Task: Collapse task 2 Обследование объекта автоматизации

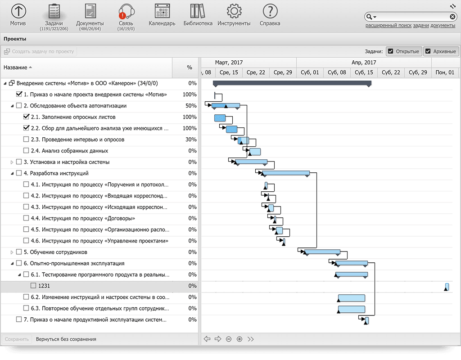Action: 12,106
